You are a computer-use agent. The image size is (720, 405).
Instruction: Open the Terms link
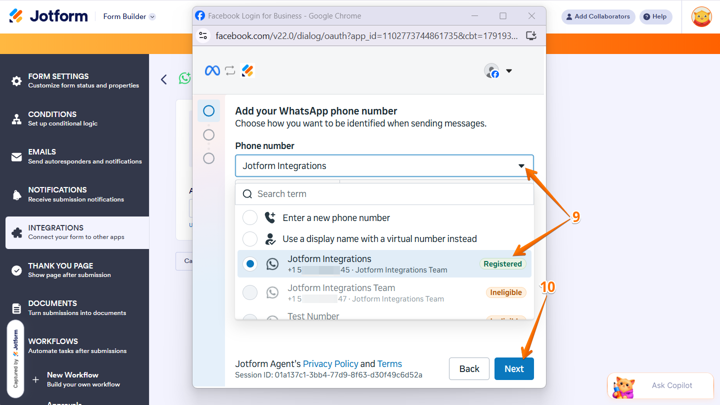click(389, 364)
